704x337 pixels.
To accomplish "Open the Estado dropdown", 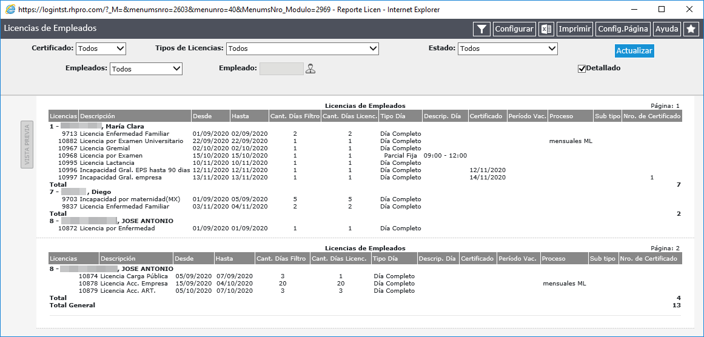I will tap(508, 48).
